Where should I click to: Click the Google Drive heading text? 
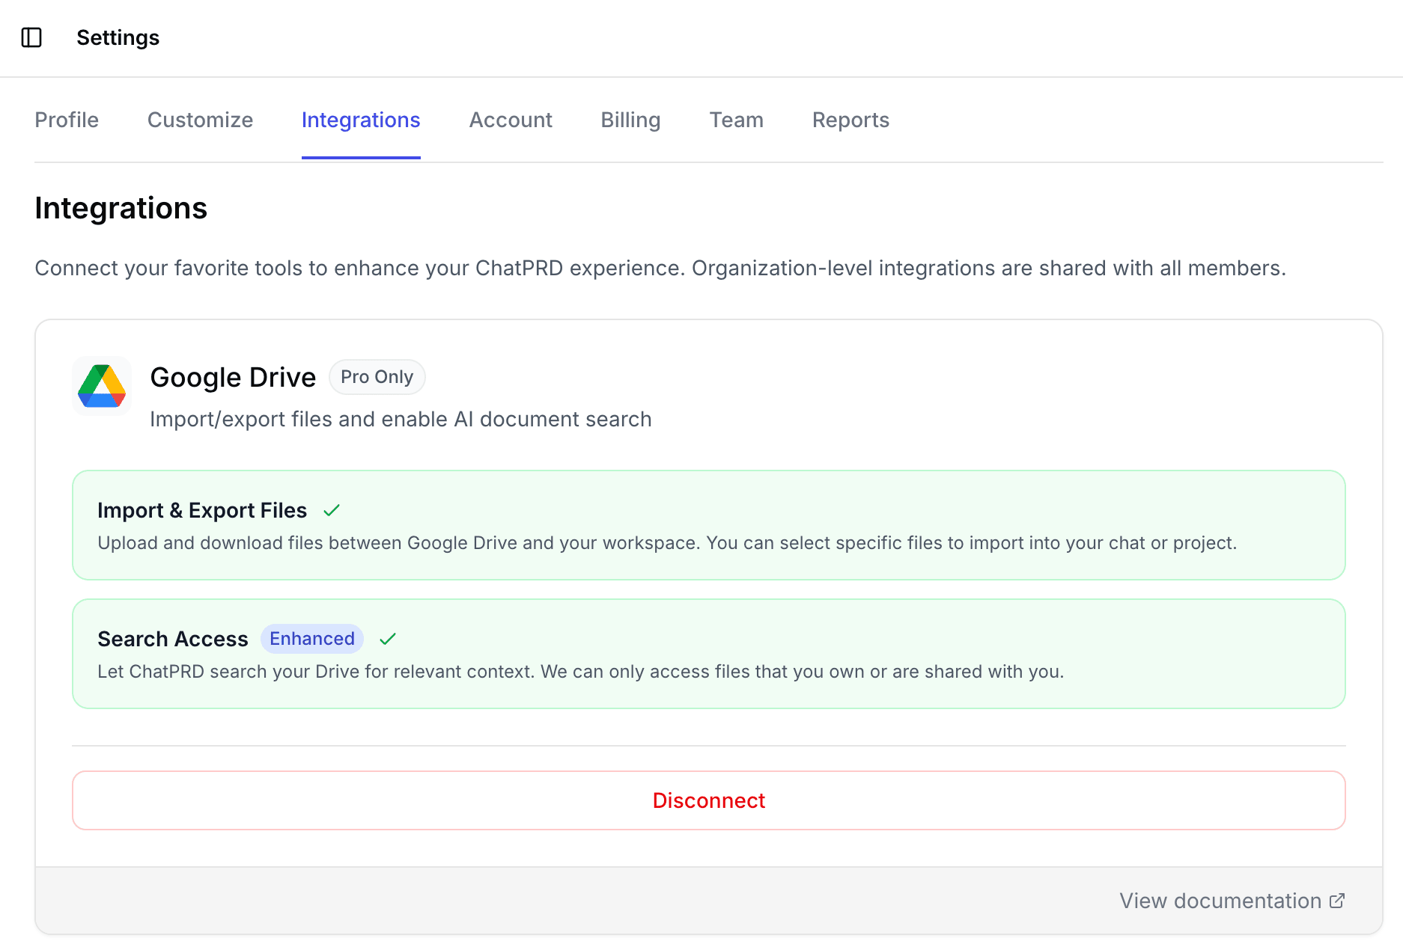coord(233,377)
